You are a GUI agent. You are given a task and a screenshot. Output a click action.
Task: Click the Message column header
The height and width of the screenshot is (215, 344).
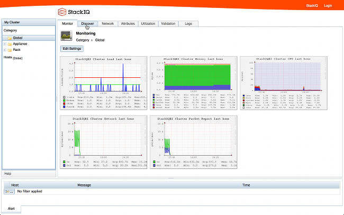pyautogui.click(x=158, y=185)
